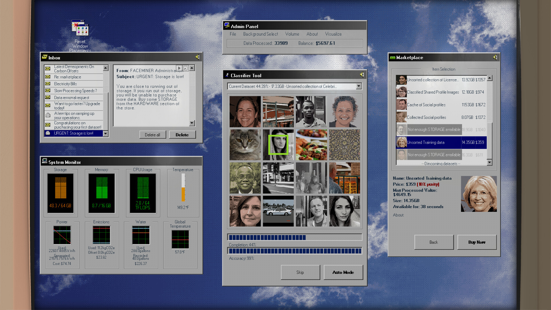The image size is (551, 310).
Task: Click the open-envelope icon beside the tips message
Action: click(47, 115)
